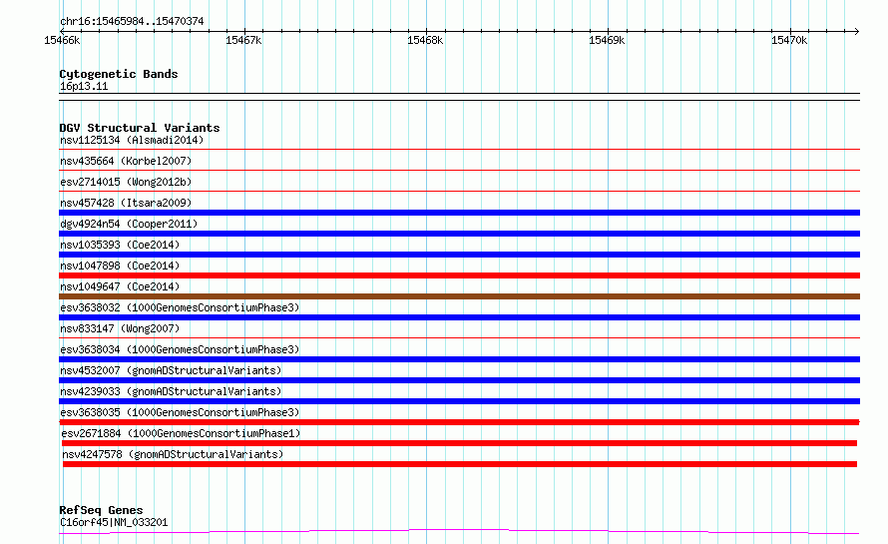Open variant nsv435664 (Korbel2007)
Viewport: 888px width, 544px height.
click(x=126, y=161)
